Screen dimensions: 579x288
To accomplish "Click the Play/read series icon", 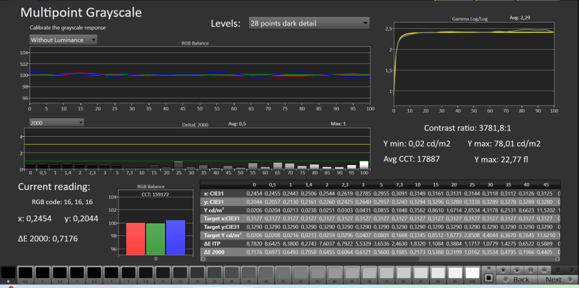I will click(517, 270).
